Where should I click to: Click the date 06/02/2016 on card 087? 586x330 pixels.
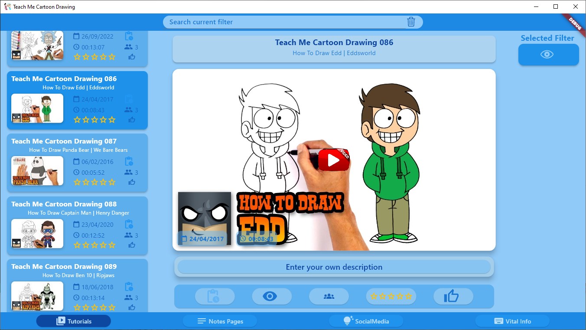coord(98,162)
